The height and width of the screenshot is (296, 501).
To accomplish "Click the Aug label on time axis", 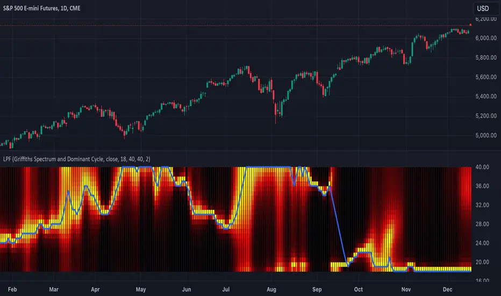I will 271,290.
